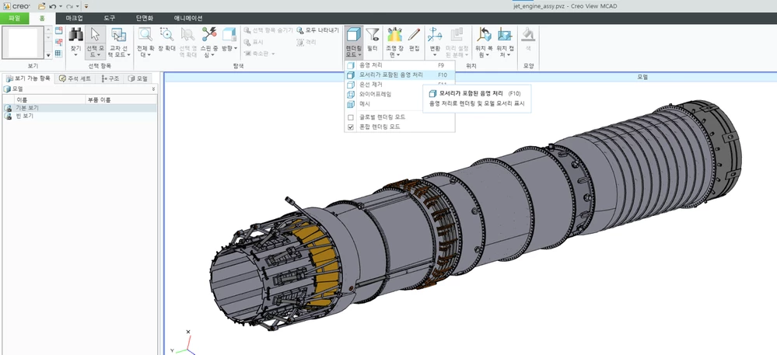This screenshot has height=355, width=777.
Task: Open the undo history dropdown arrow
Action: click(x=61, y=6)
